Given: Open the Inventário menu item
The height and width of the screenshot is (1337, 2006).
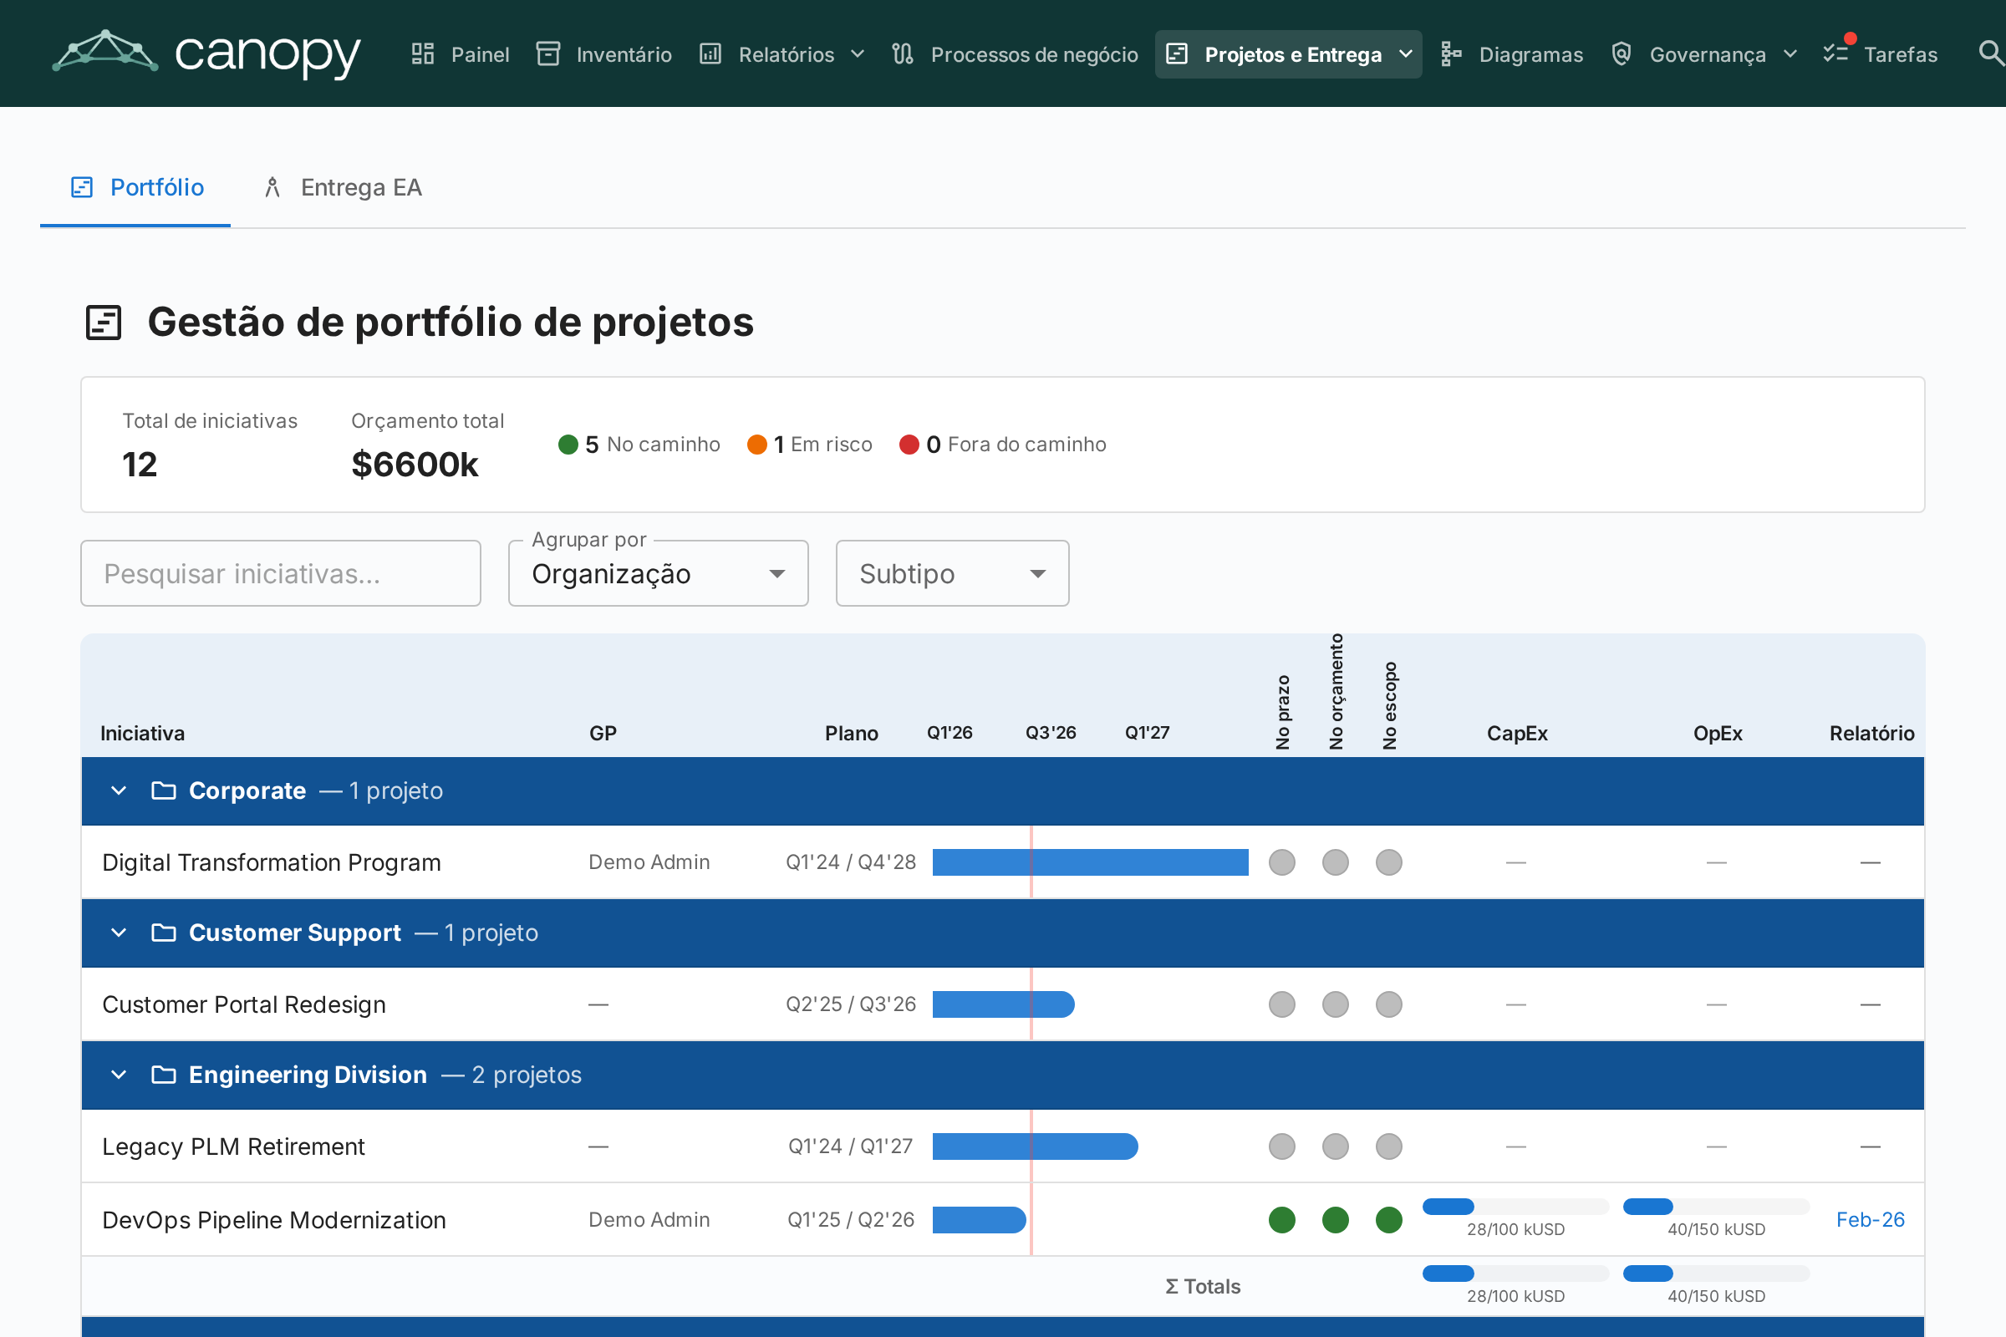Looking at the screenshot, I should click(x=604, y=54).
